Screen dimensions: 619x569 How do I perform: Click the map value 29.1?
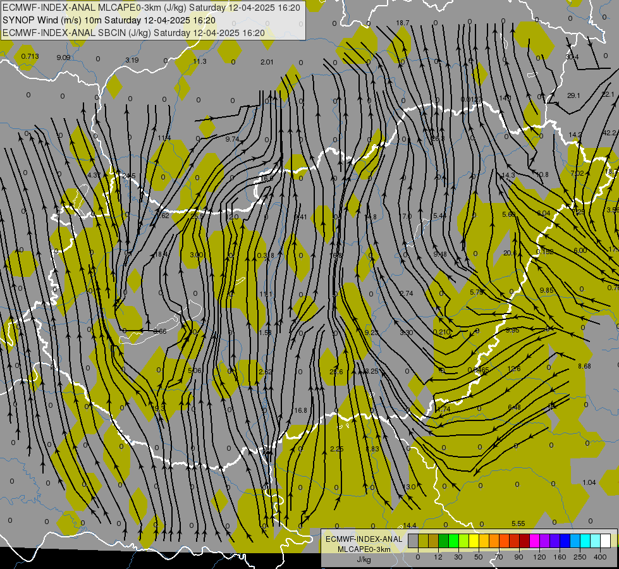(x=573, y=95)
